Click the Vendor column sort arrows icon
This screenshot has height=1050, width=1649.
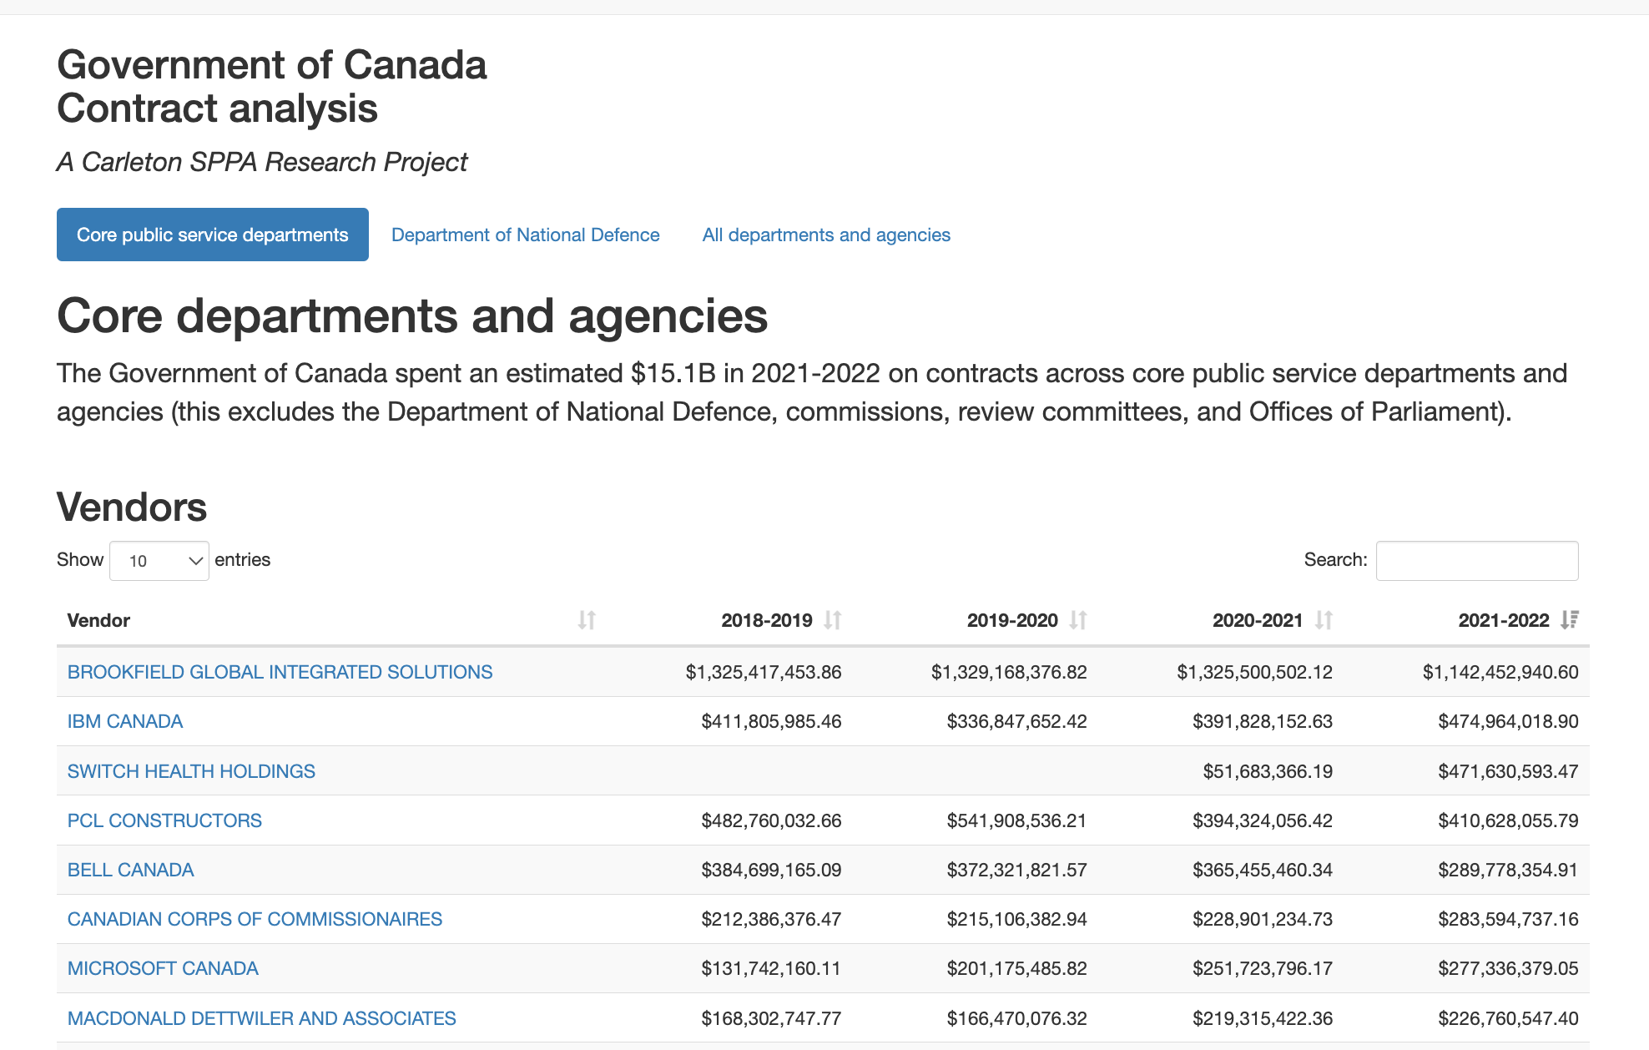pyautogui.click(x=587, y=620)
